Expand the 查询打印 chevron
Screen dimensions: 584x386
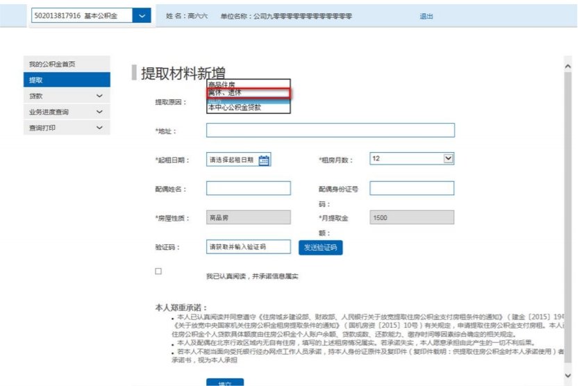[x=99, y=128]
